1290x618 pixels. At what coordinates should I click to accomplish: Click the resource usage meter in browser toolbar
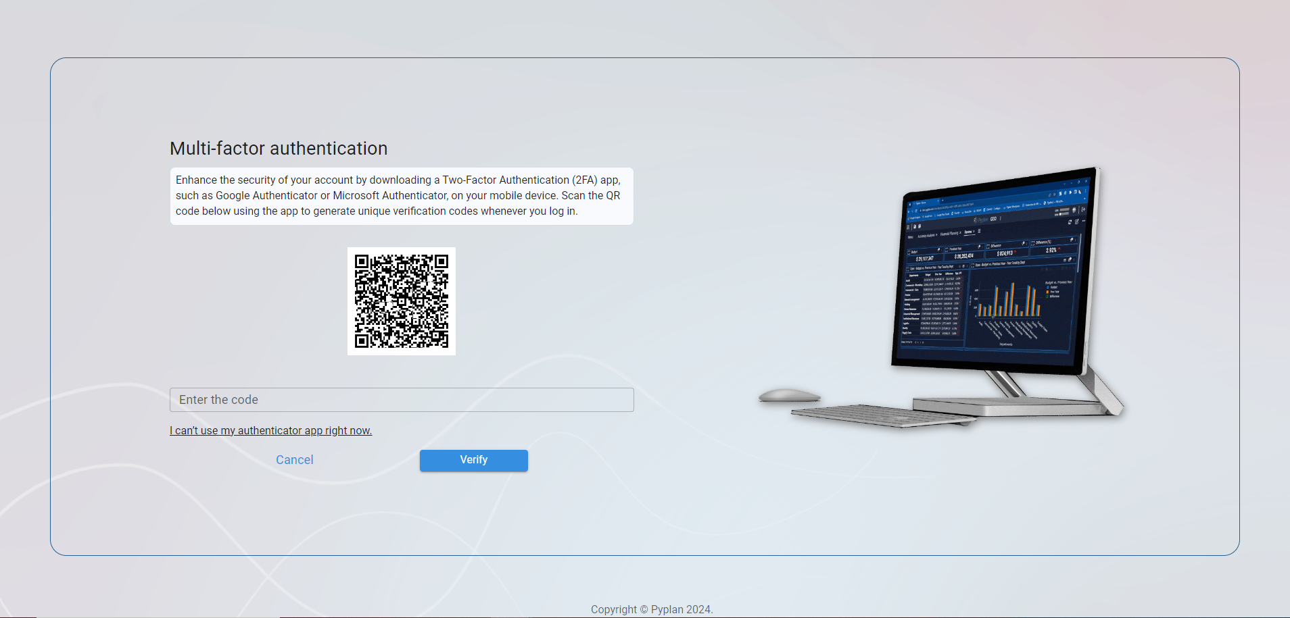pyautogui.click(x=1064, y=211)
